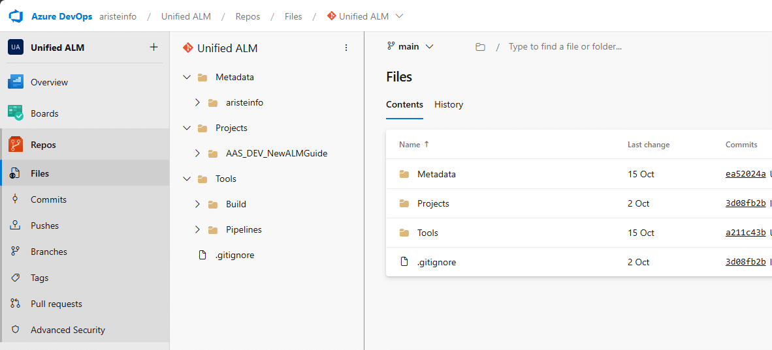Image resolution: width=772 pixels, height=350 pixels.
Task: Click the Metadata folder icon in files table
Action: point(404,174)
